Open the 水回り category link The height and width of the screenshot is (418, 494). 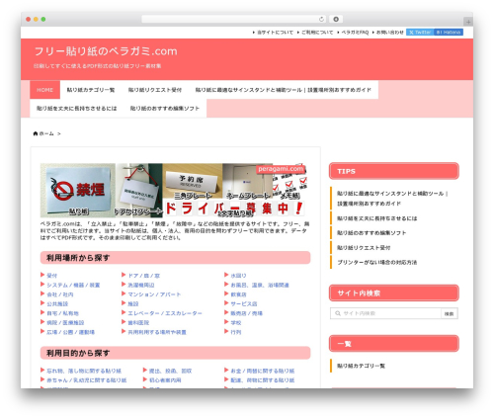click(238, 276)
